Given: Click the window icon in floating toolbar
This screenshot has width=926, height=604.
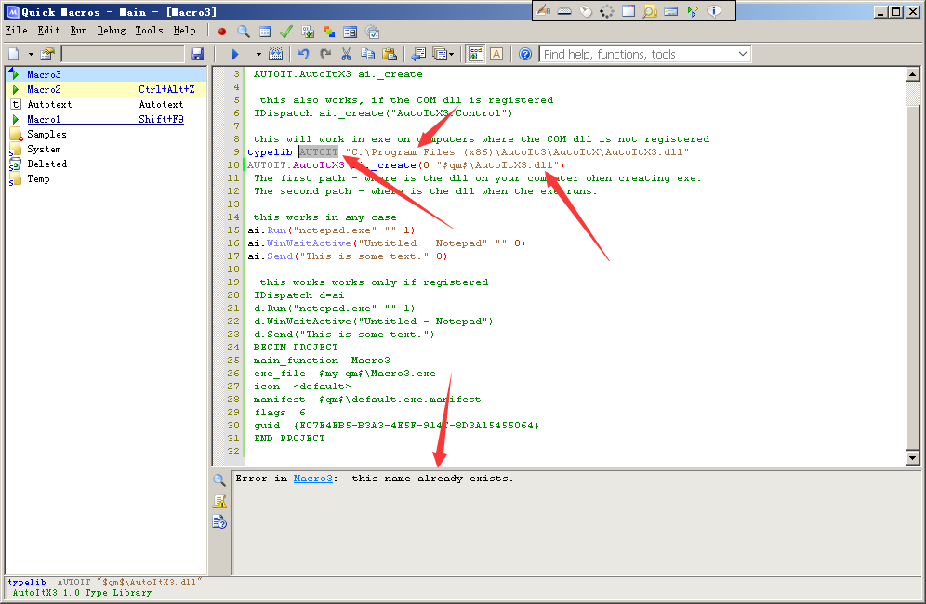Looking at the screenshot, I should pos(628,10).
